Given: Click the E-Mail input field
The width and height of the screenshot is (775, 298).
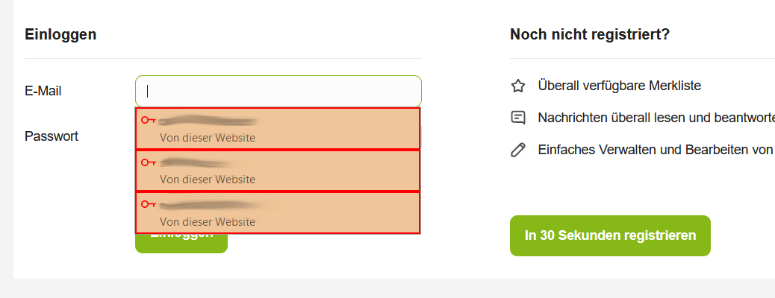Looking at the screenshot, I should pyautogui.click(x=278, y=91).
